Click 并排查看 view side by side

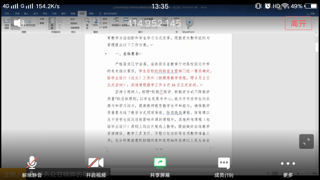tap(147, 19)
